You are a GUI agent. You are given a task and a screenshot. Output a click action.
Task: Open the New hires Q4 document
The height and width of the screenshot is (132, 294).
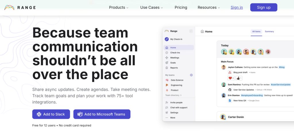click(240, 101)
